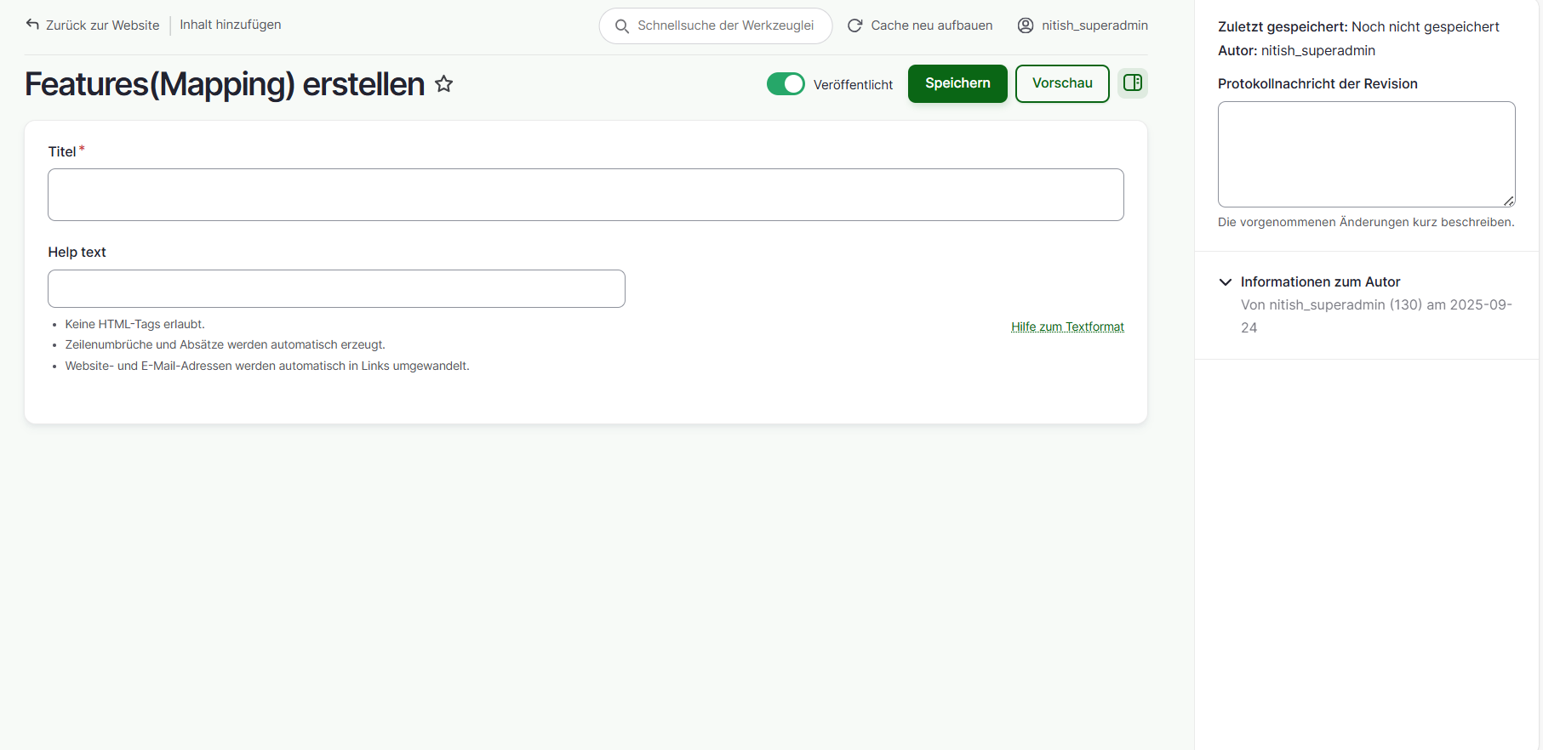Click the Protokollnachricht der Revision textarea
The height and width of the screenshot is (750, 1543).
(1365, 154)
